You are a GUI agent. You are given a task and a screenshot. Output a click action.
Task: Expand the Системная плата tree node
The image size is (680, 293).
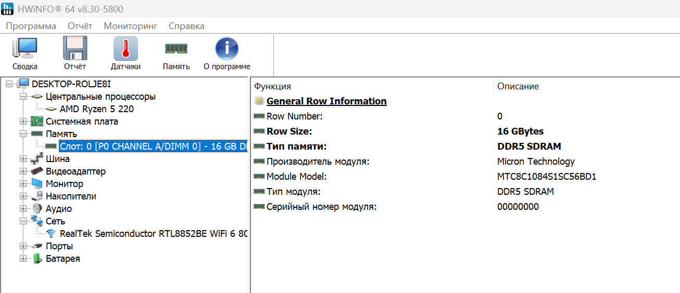tap(23, 122)
